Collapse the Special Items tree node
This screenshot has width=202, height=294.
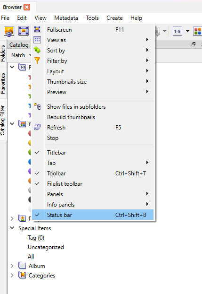(x=12, y=228)
